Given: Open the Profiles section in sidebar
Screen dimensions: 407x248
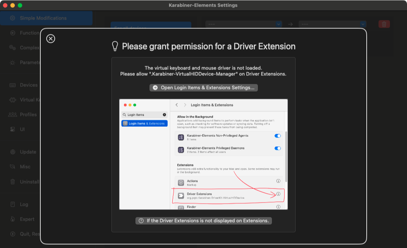Looking at the screenshot, I should click(x=23, y=115).
